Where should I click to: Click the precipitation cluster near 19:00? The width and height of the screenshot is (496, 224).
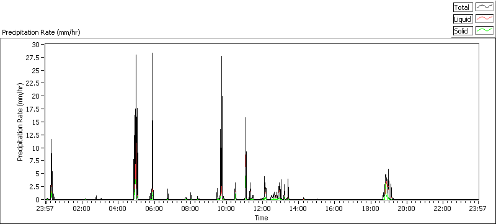pos(388,185)
